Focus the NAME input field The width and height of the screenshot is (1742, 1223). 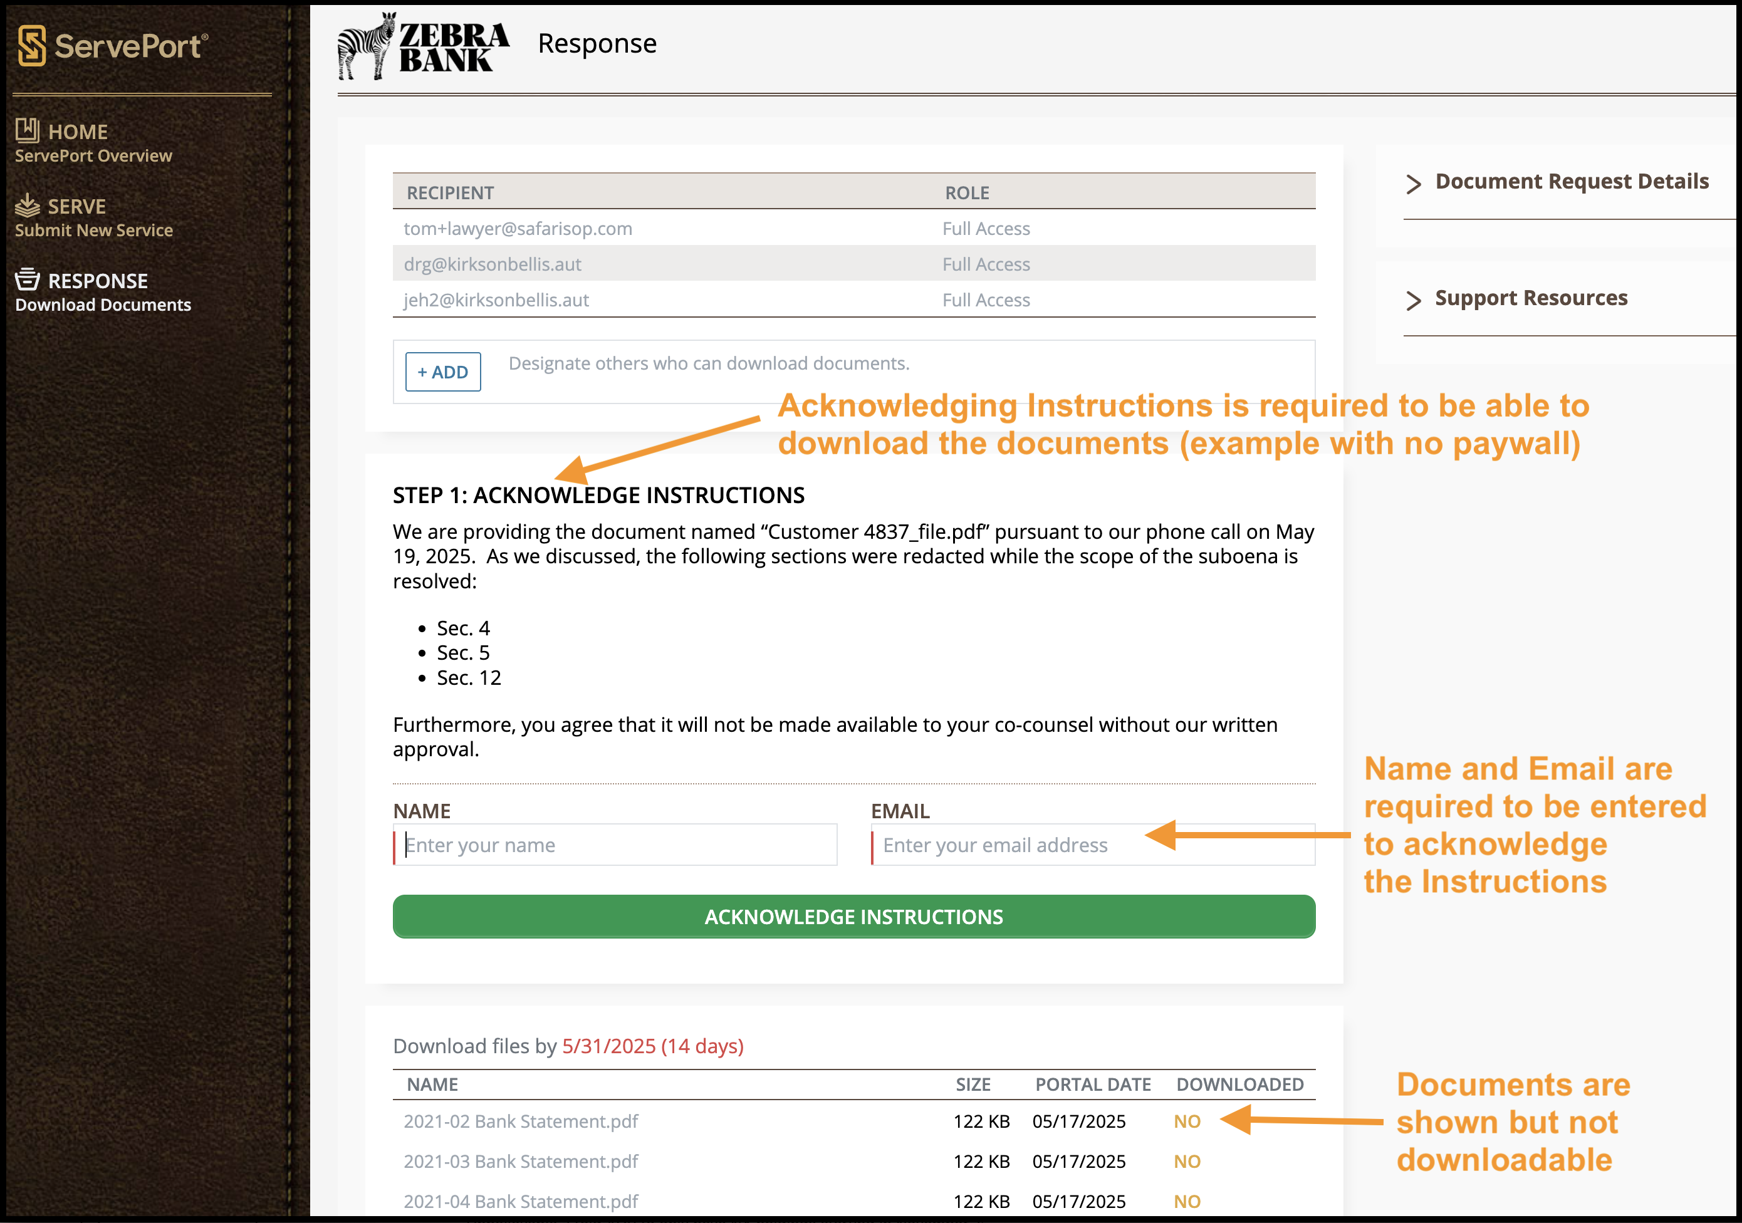pos(615,845)
